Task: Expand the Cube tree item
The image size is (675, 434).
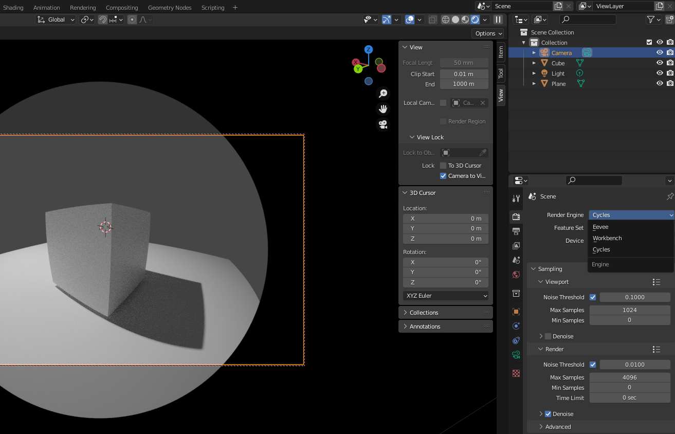Action: coord(534,63)
